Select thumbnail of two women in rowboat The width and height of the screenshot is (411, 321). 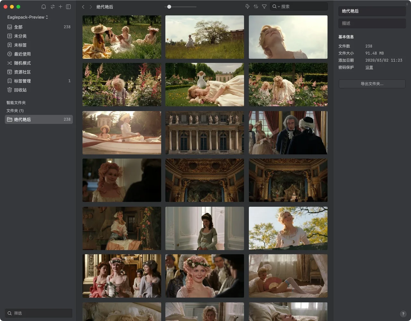point(122,133)
